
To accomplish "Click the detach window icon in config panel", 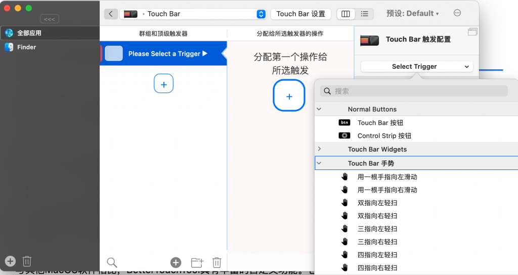I will 472,32.
